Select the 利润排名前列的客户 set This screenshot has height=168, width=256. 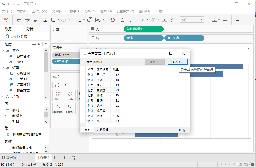coord(27,134)
